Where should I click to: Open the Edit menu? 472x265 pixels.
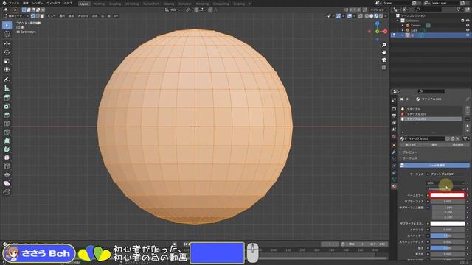tap(26, 3)
